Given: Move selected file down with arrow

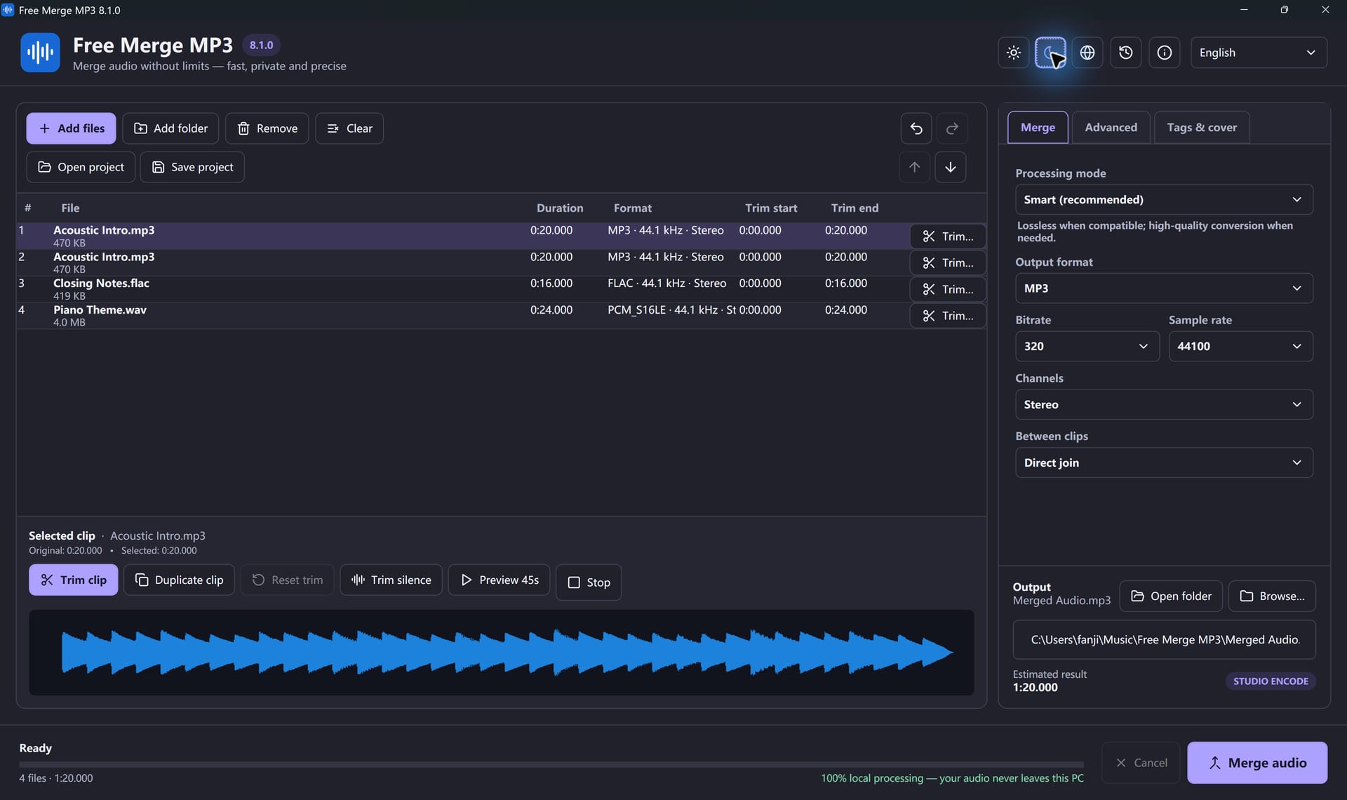Looking at the screenshot, I should [x=951, y=167].
